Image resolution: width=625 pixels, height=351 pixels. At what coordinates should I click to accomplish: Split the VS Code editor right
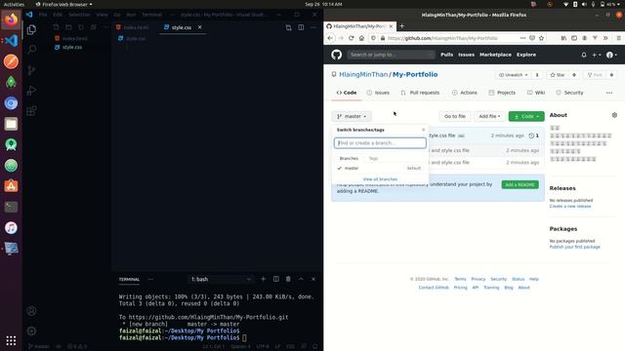click(x=301, y=27)
